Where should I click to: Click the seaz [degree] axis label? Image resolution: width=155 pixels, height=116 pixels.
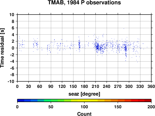pos(84,94)
